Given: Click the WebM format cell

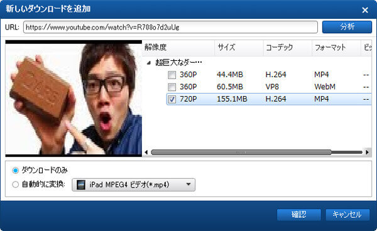Looking at the screenshot, I should [x=325, y=87].
